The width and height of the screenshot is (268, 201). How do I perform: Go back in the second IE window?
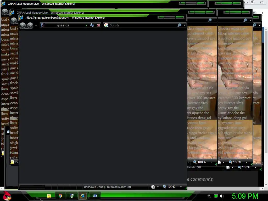click(x=14, y=21)
